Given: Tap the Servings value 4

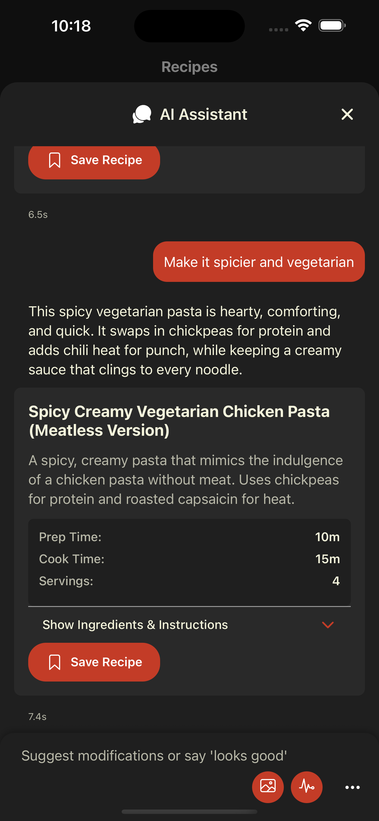Looking at the screenshot, I should click(x=336, y=581).
